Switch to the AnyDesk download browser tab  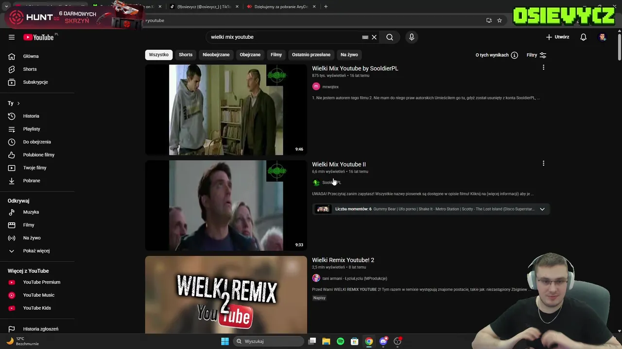pos(281,7)
